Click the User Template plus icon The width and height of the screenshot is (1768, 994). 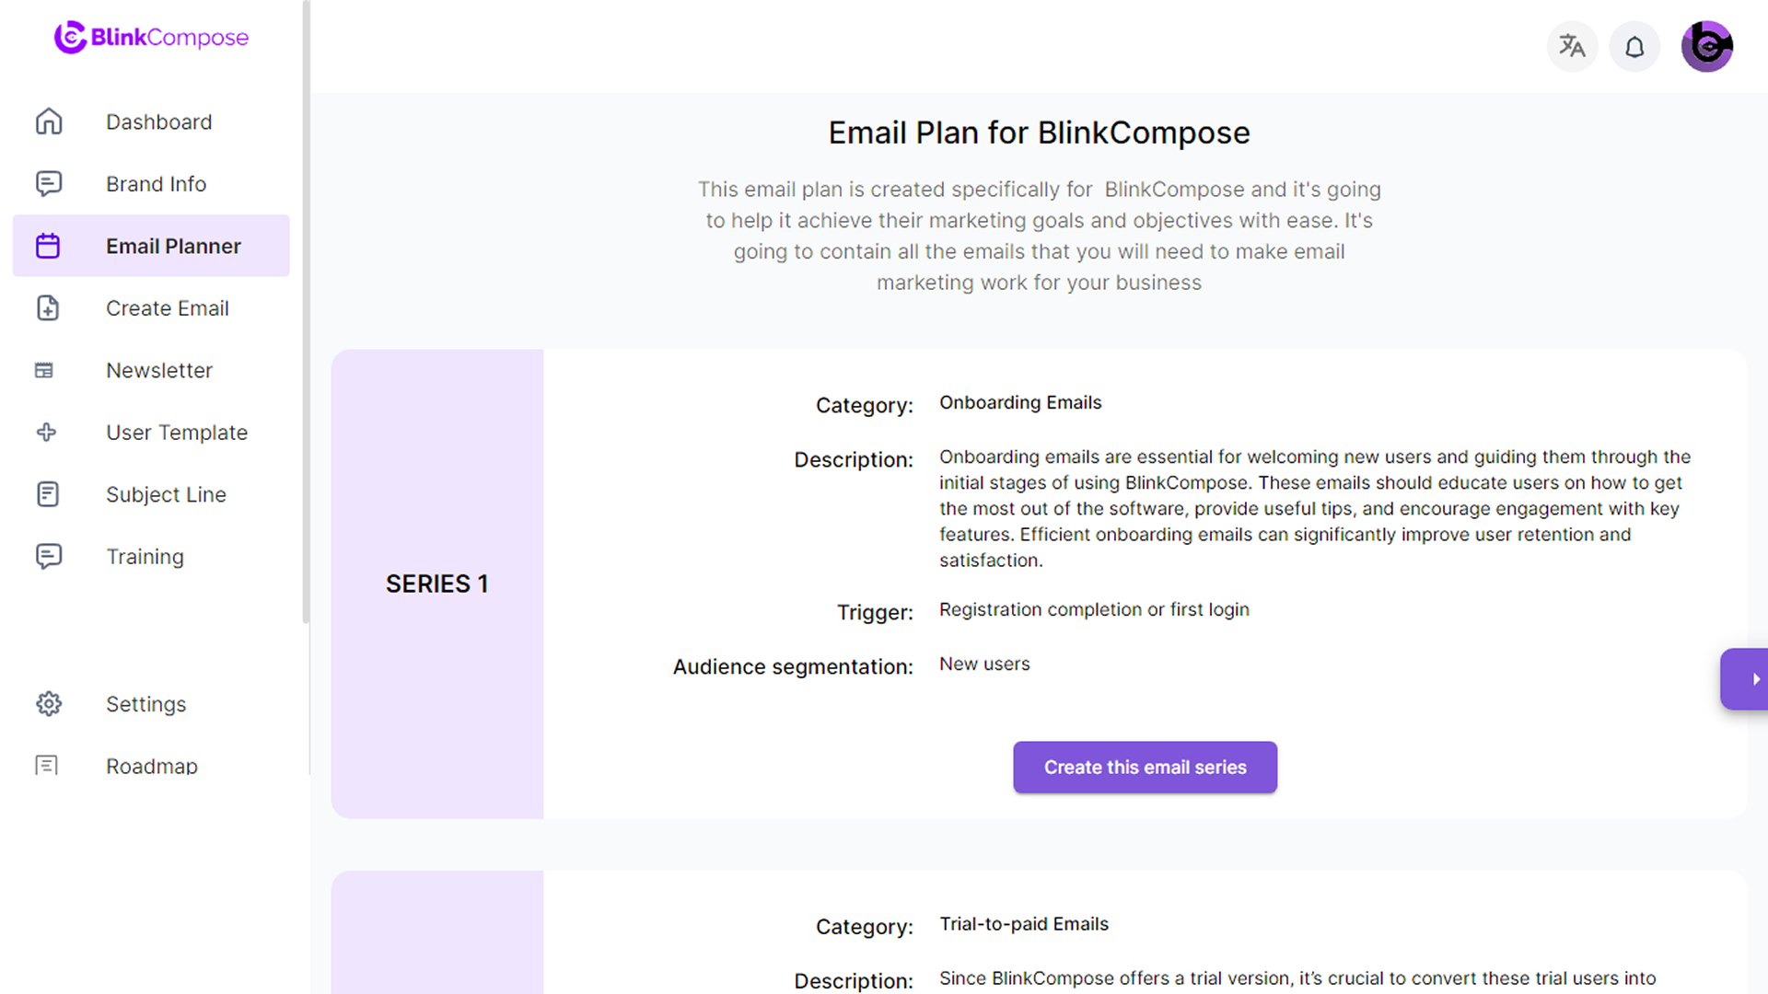[x=46, y=433]
